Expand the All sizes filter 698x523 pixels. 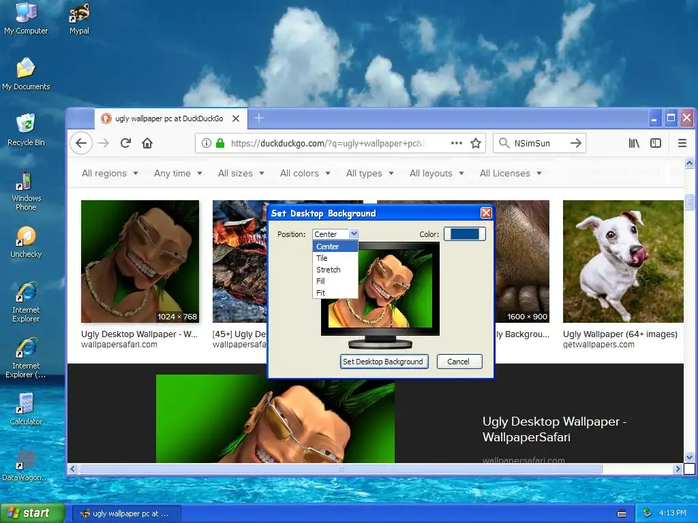click(241, 174)
